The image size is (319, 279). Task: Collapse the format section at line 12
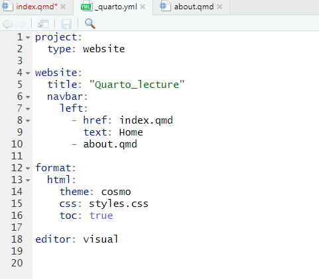click(28, 169)
